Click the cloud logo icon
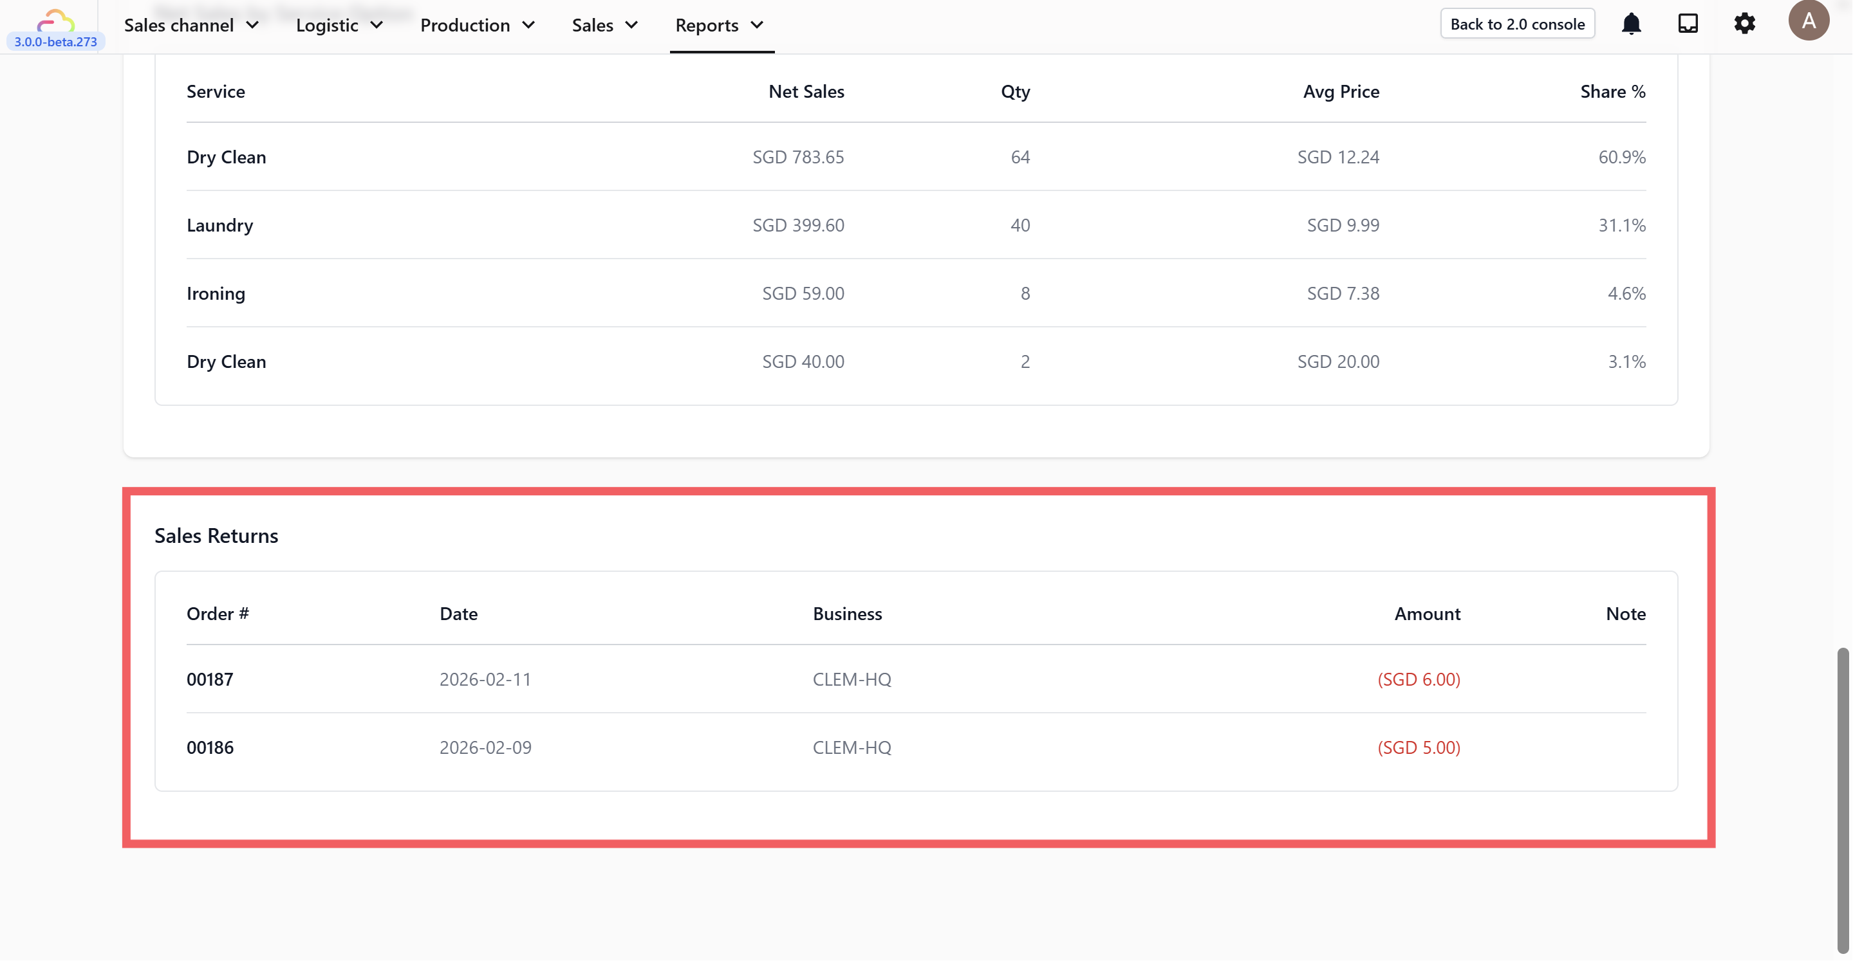 55,19
